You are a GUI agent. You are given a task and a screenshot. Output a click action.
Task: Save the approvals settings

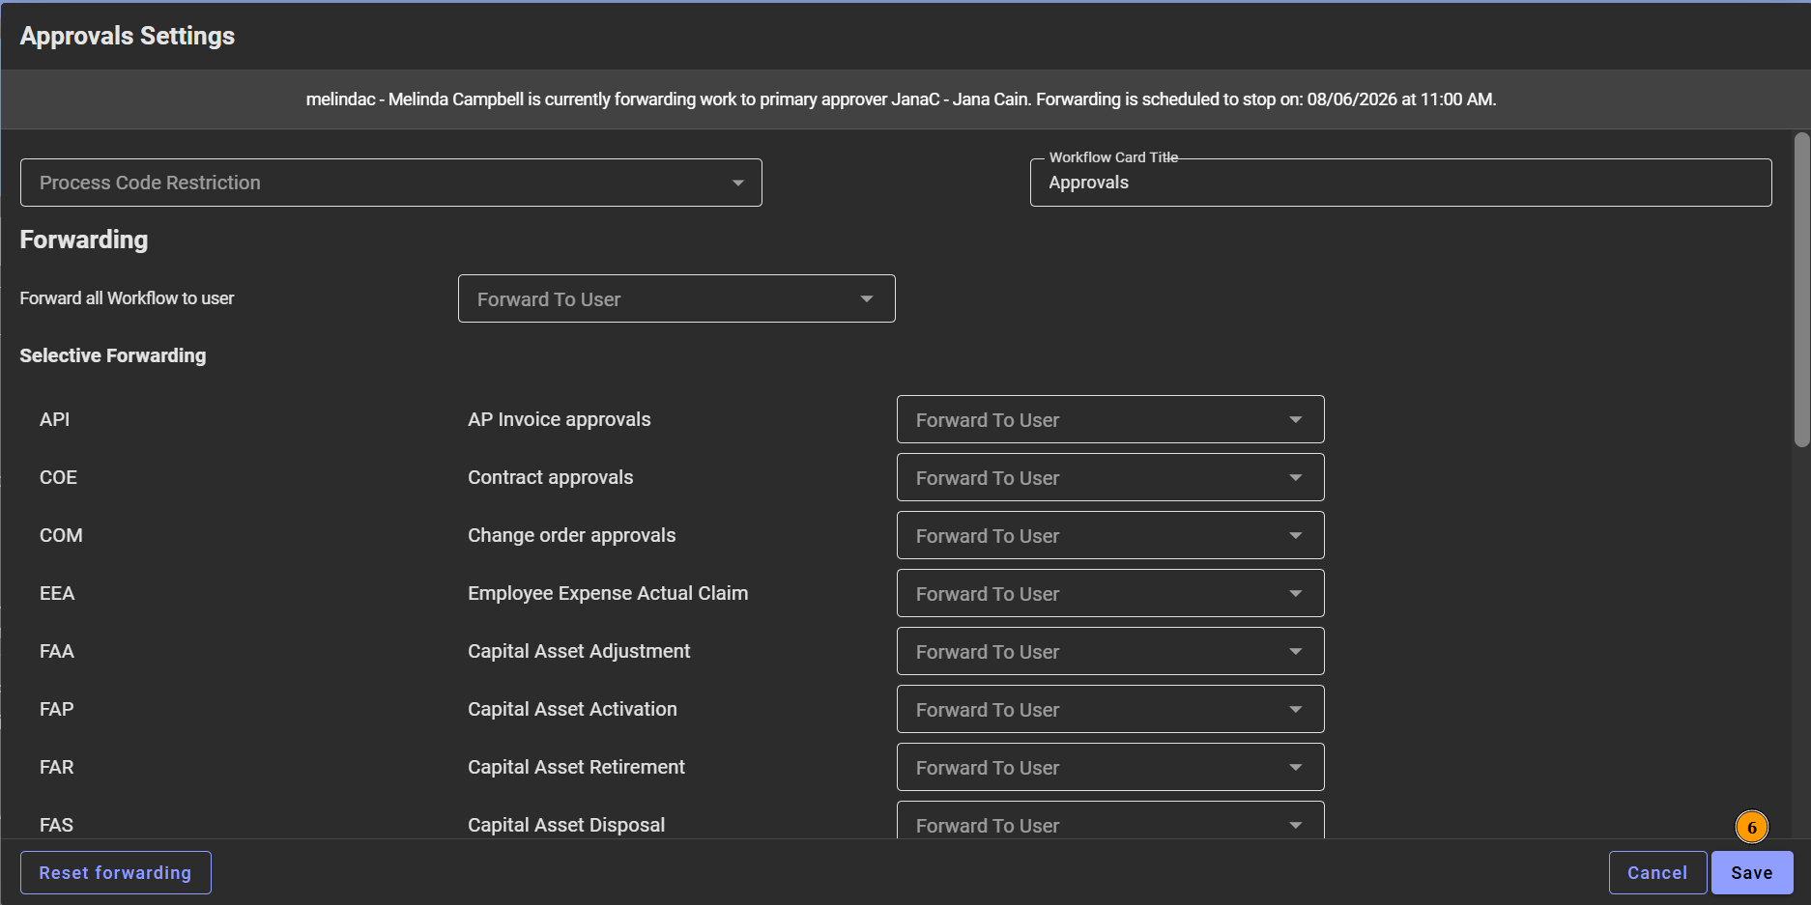point(1752,872)
